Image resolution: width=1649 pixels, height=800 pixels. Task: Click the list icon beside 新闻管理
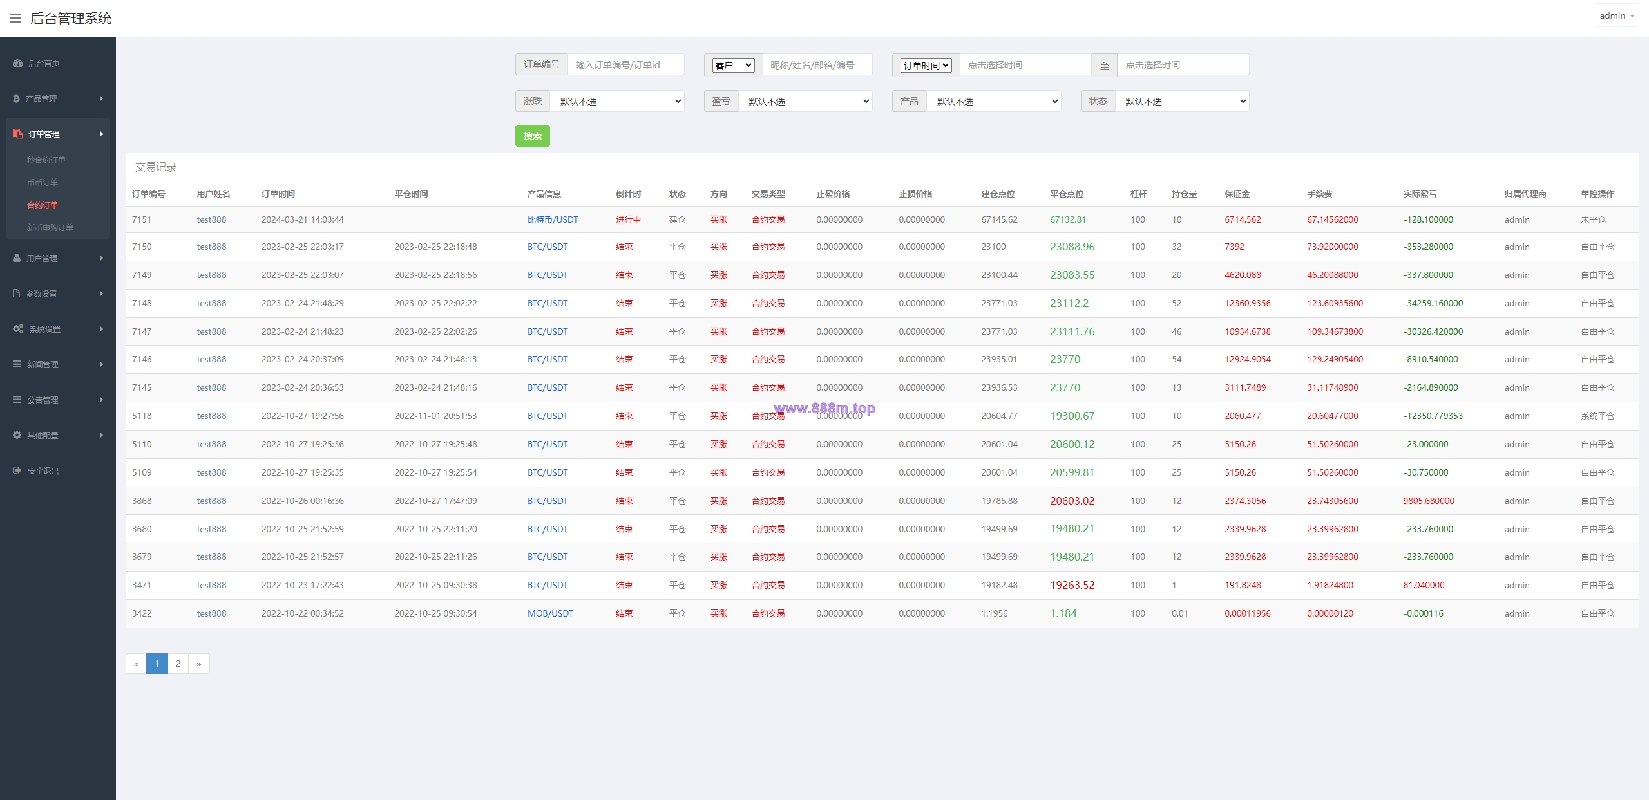[17, 364]
